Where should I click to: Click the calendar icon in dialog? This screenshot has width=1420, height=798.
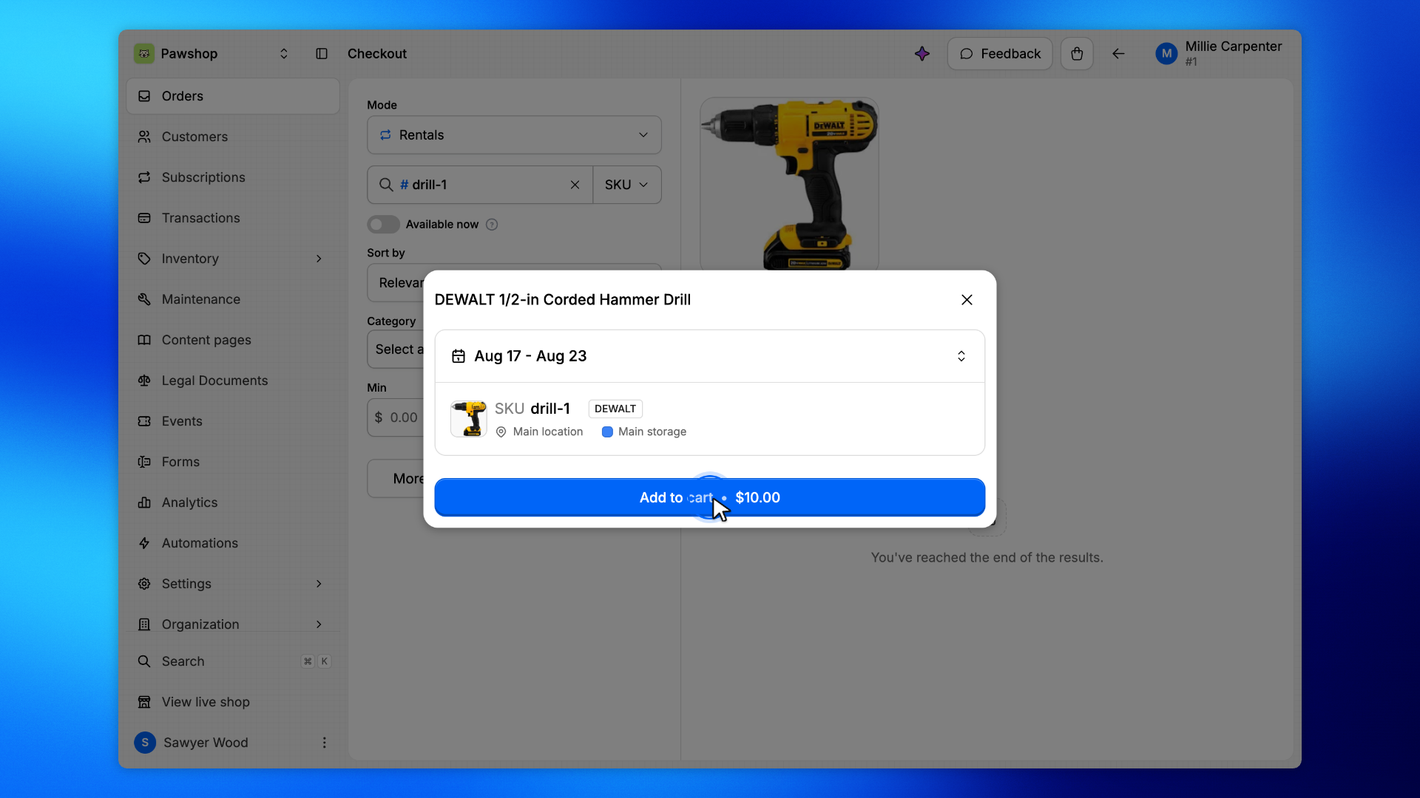coord(459,356)
